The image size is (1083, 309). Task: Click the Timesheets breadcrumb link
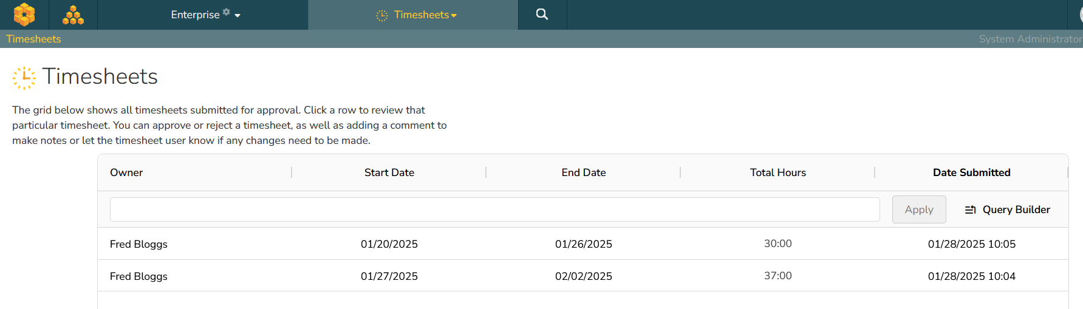tap(33, 39)
